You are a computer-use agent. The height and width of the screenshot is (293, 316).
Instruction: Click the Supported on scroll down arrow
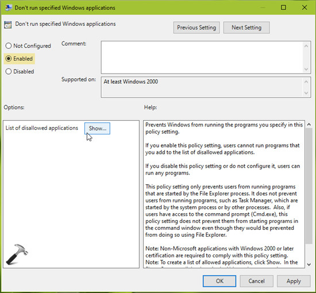pos(306,93)
